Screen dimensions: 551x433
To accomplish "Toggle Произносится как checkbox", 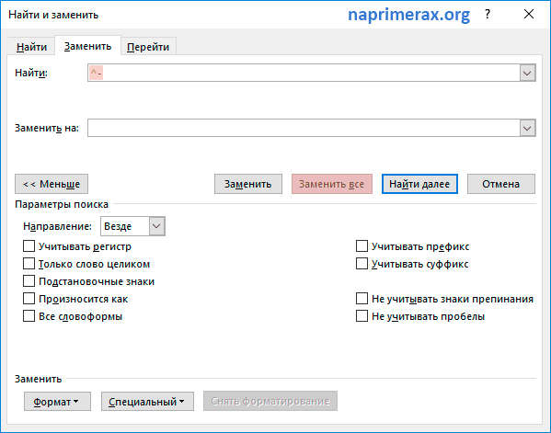I will pyautogui.click(x=29, y=299).
